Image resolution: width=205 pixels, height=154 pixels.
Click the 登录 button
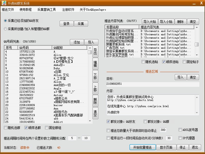coord(67,24)
